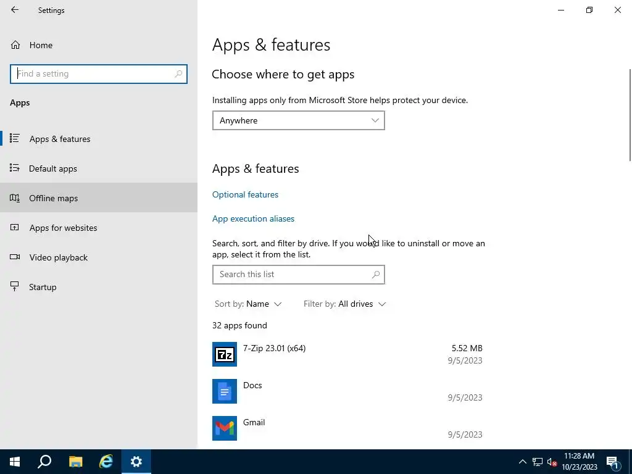Viewport: 632px width, 474px height.
Task: Click the Default apps sidebar icon
Action: (x=15, y=168)
